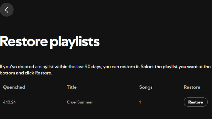Select 'bottom and click Restore.' text line
The height and width of the screenshot is (119, 212).
tap(26, 73)
